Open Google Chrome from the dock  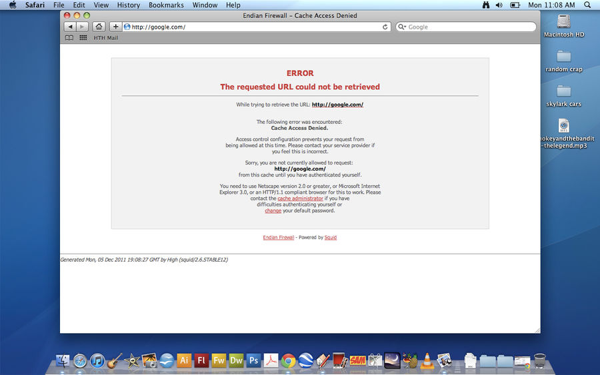[x=288, y=361]
